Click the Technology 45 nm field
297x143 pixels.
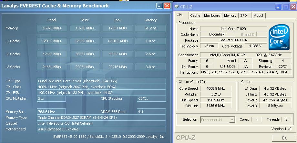(209, 46)
